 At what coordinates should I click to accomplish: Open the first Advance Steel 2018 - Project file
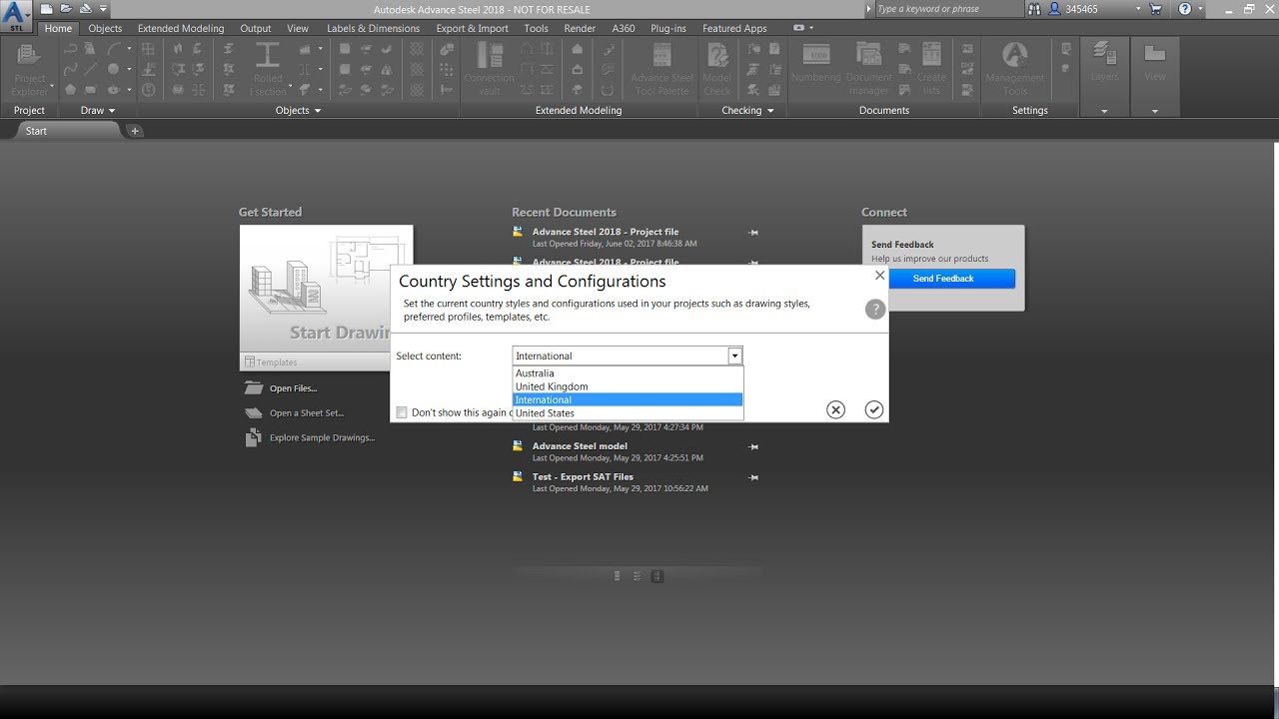coord(606,232)
